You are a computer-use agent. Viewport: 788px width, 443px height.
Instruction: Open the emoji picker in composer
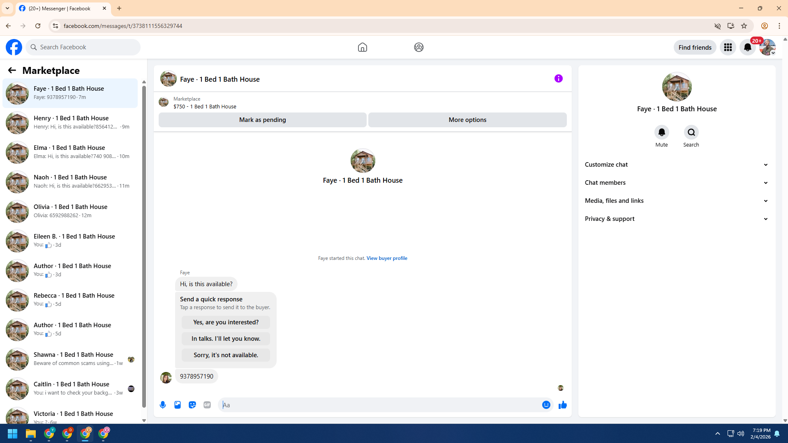click(546, 405)
